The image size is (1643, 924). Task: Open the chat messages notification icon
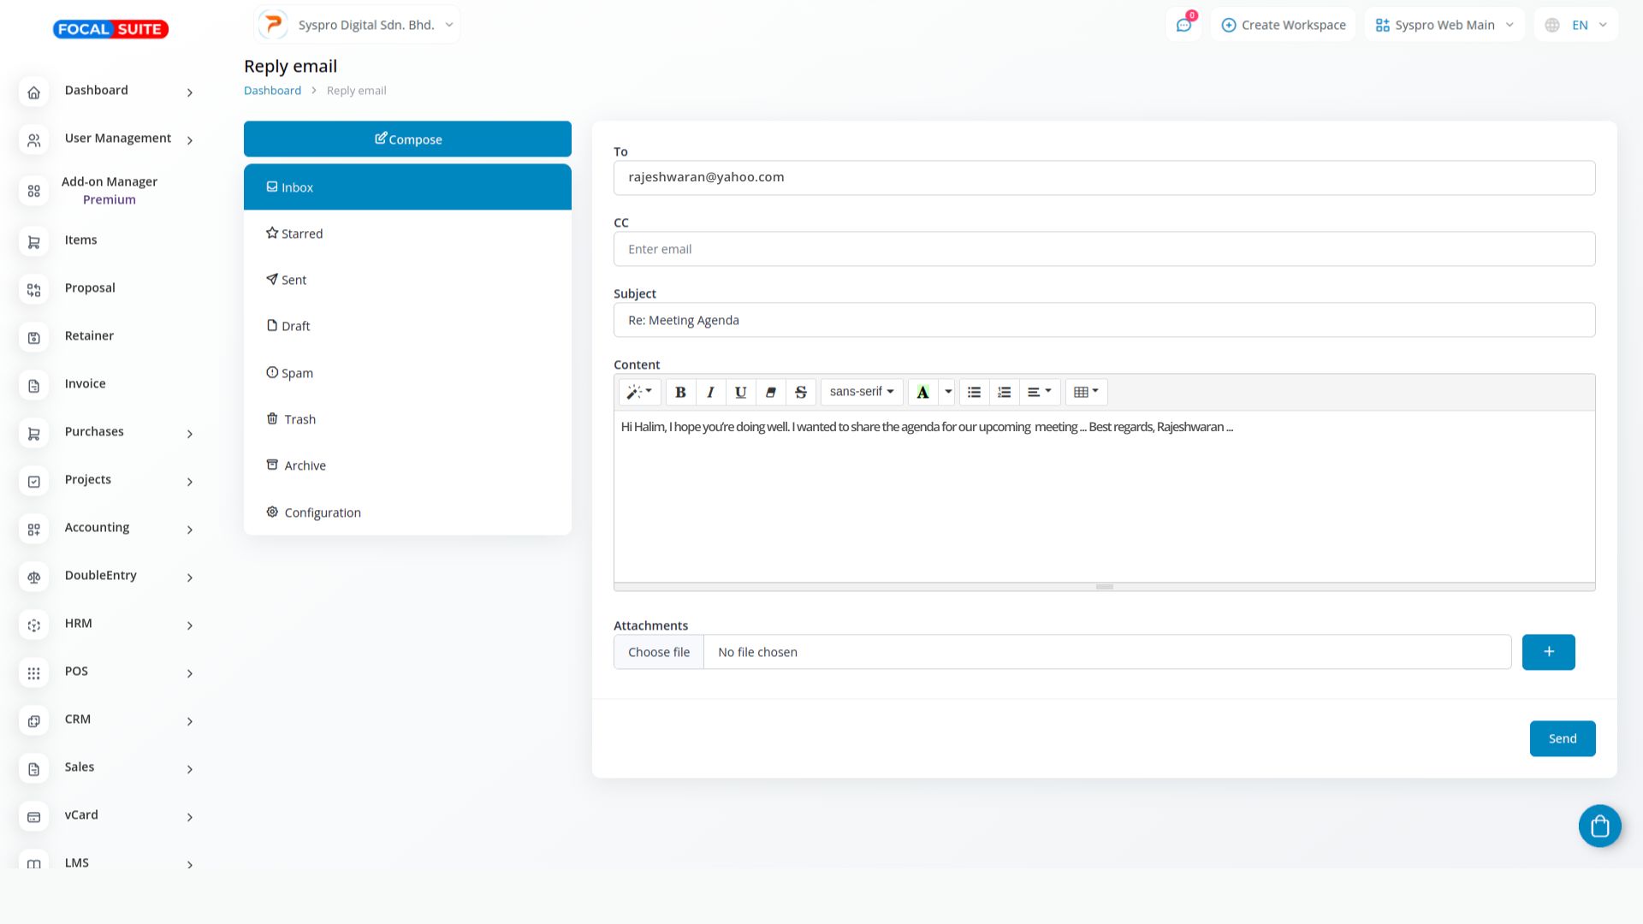click(1183, 25)
